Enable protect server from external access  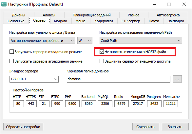tap(102, 61)
